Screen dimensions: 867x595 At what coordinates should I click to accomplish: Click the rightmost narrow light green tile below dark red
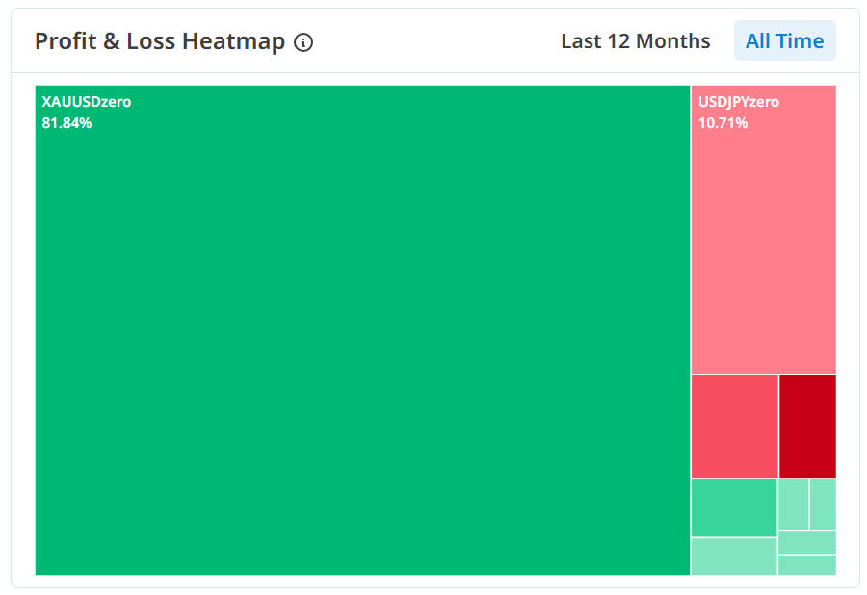[823, 504]
